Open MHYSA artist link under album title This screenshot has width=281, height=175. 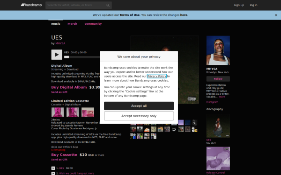[60, 43]
